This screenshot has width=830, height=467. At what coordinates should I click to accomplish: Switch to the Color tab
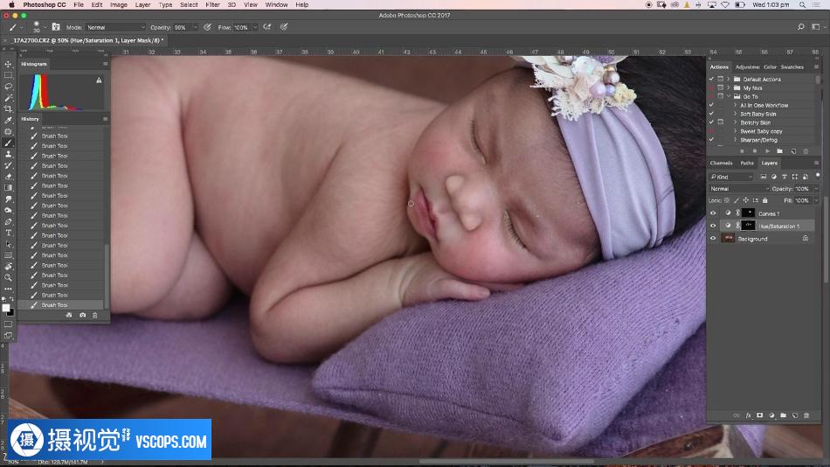770,66
